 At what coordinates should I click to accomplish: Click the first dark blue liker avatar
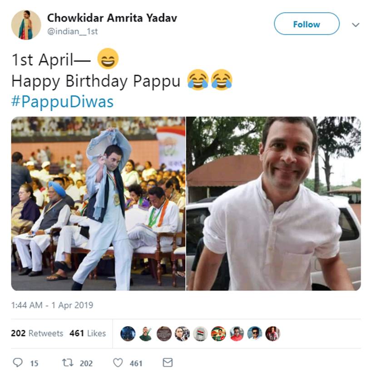128,333
